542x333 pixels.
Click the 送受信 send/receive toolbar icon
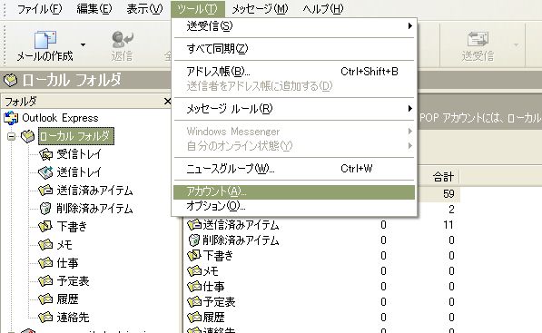[478, 39]
